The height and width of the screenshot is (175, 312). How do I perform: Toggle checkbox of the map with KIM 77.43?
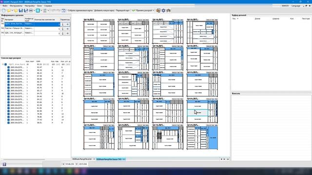[8, 120]
